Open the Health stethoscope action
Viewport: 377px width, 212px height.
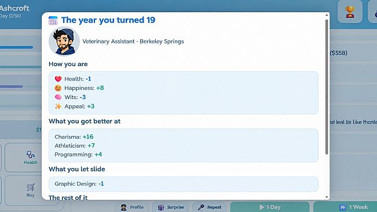(31, 158)
